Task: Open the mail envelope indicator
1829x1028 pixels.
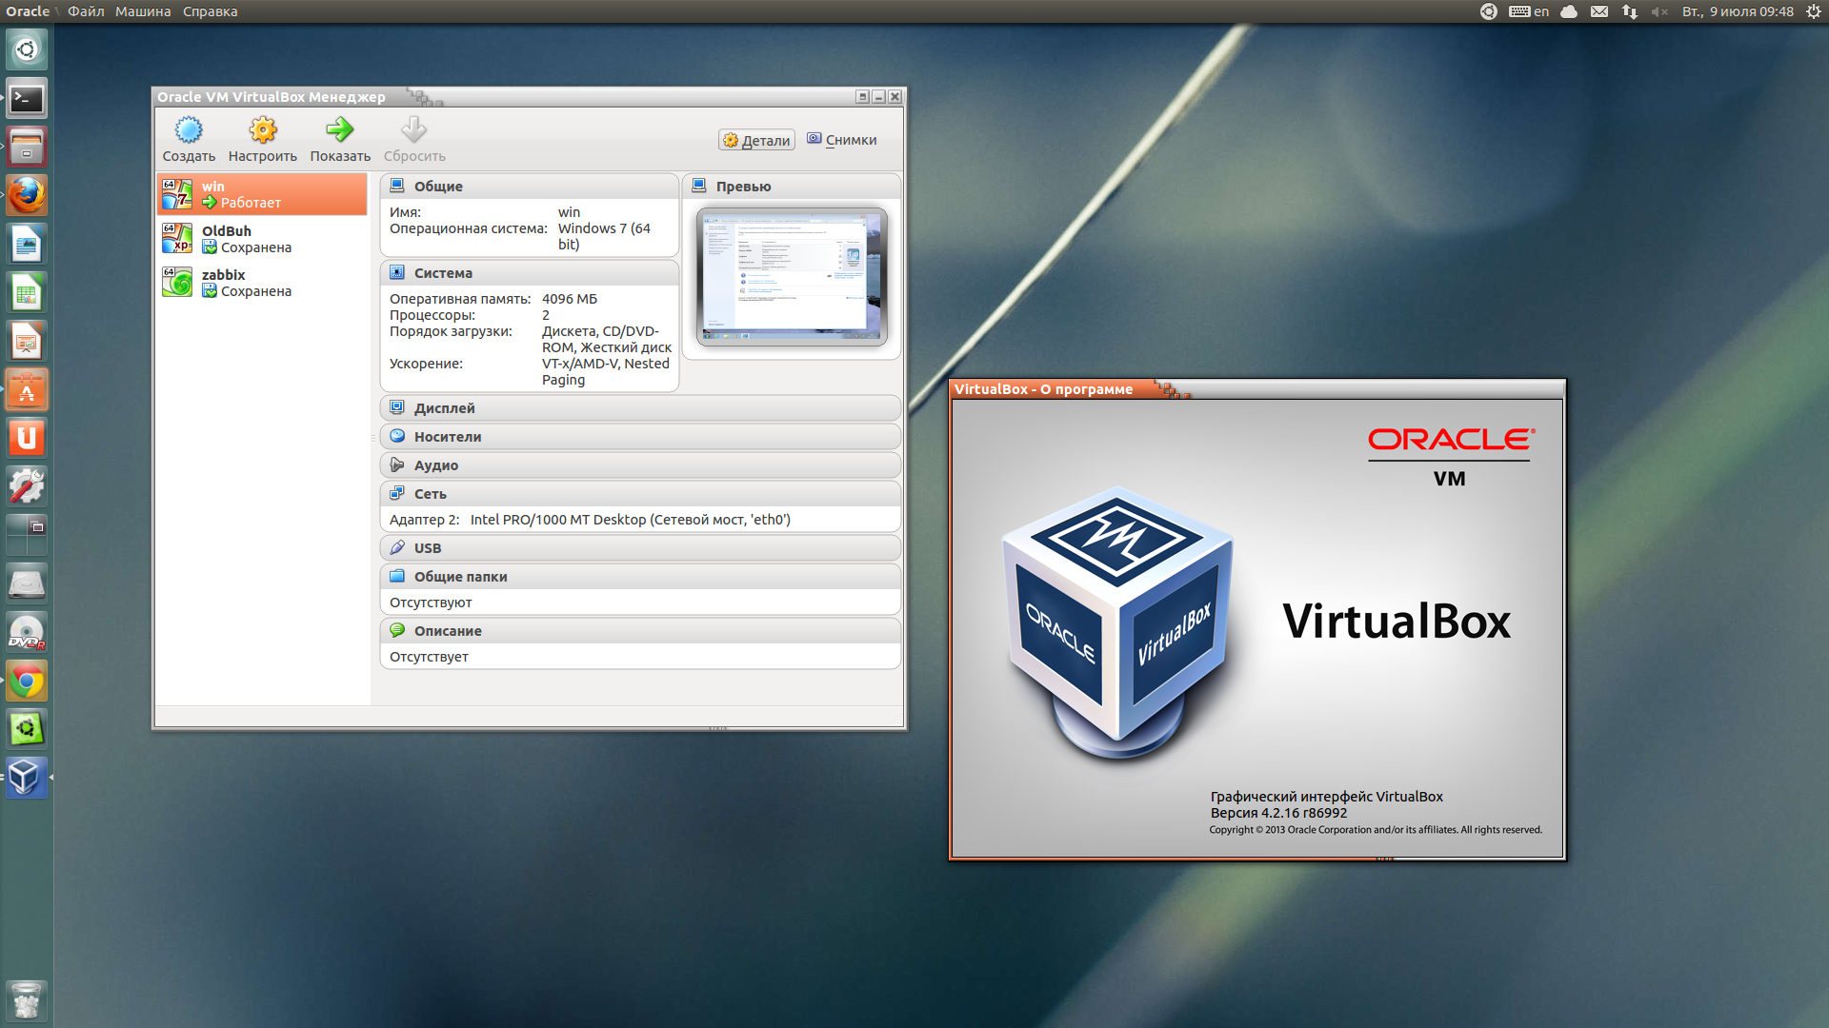Action: [x=1599, y=11]
